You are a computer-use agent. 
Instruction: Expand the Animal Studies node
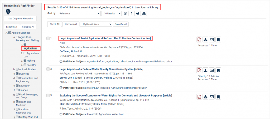tap(17, 69)
